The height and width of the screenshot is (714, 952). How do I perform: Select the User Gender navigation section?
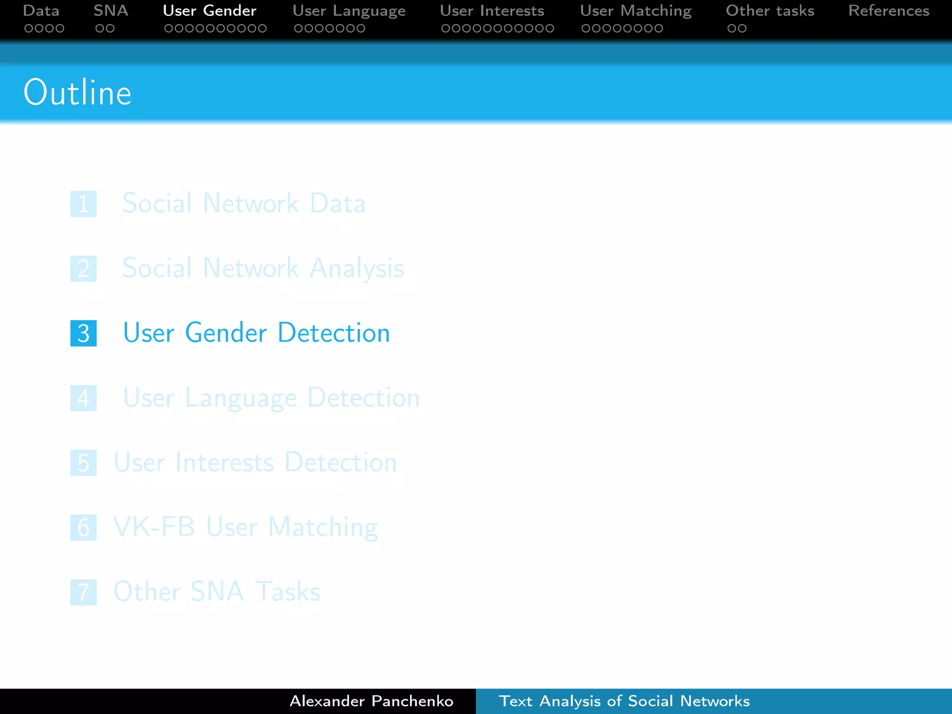pyautogui.click(x=210, y=11)
